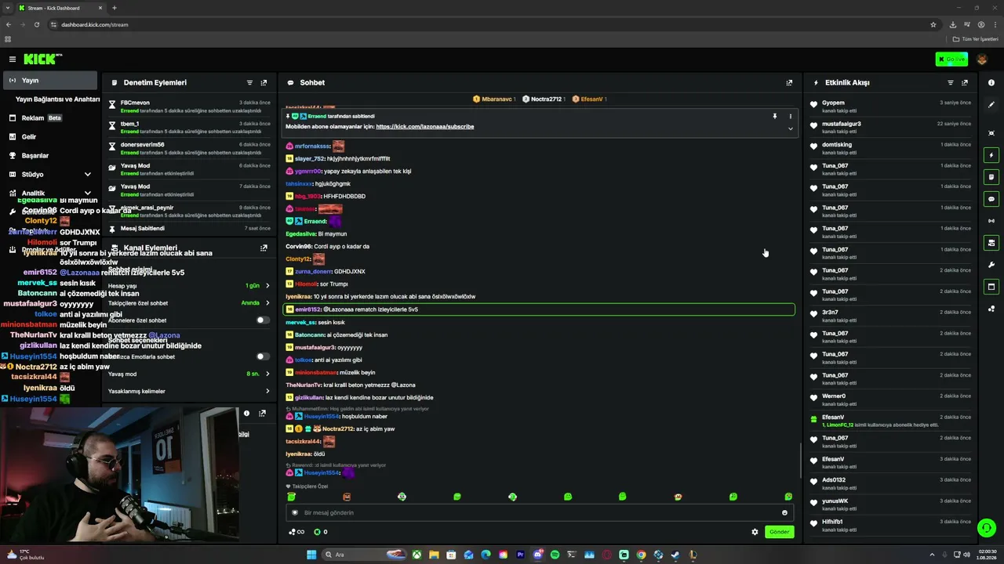1004x564 pixels.
Task: Open the green support headset button
Action: coord(987,528)
